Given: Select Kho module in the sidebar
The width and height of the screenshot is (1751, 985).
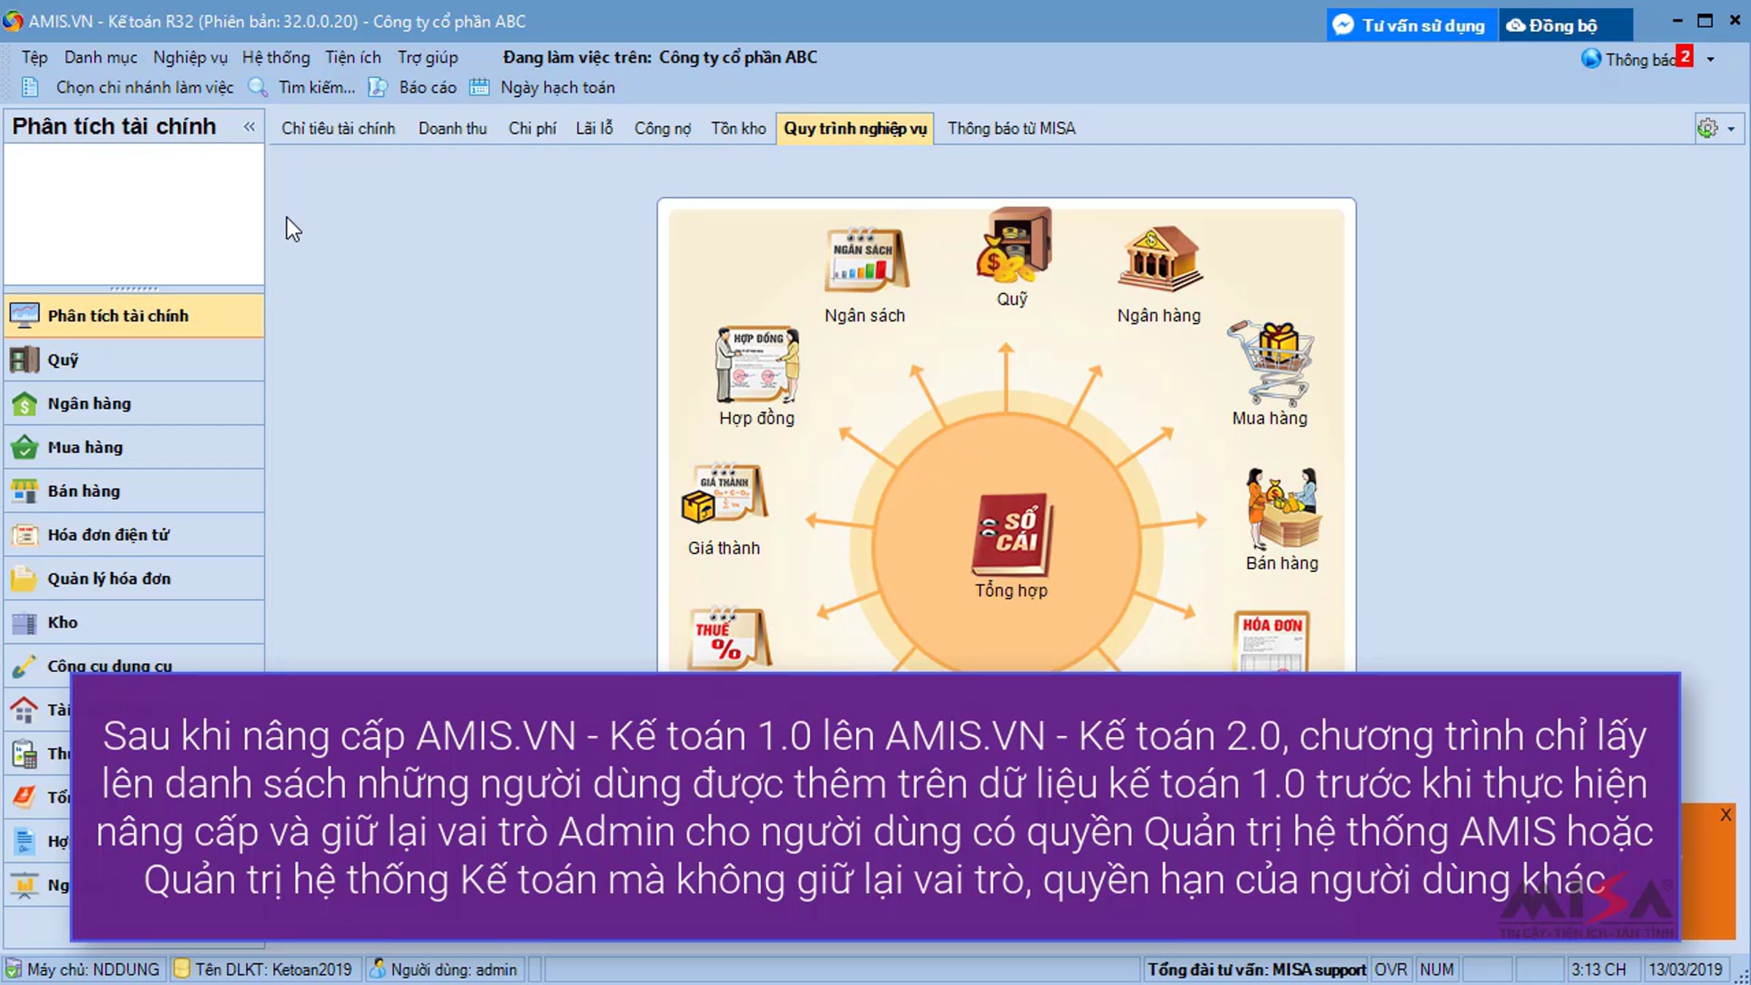Looking at the screenshot, I should (134, 622).
